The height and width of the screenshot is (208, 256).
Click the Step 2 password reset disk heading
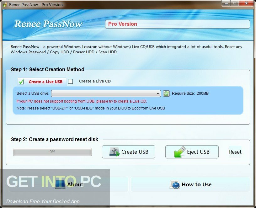coord(55,139)
